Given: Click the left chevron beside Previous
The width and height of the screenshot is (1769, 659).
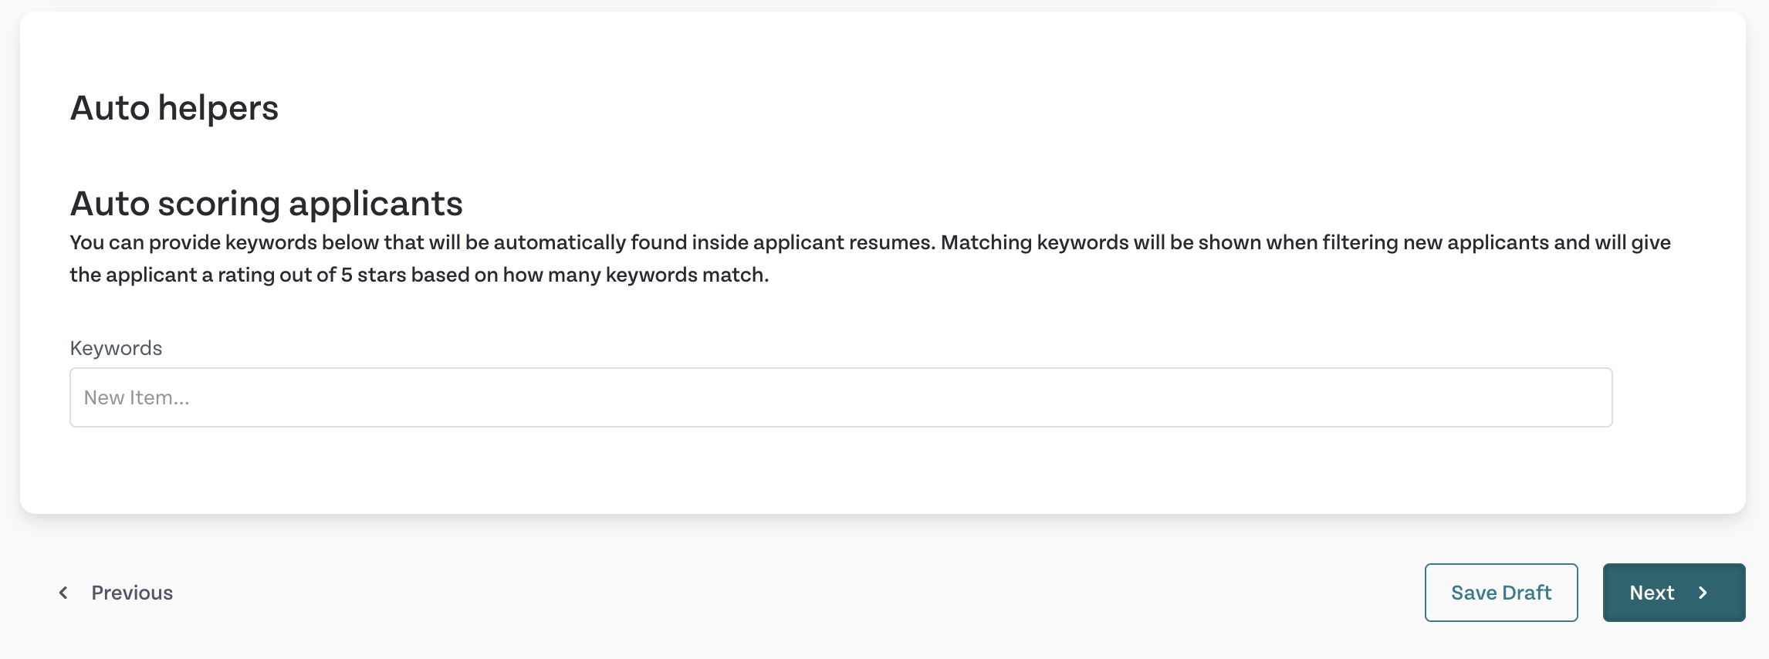Looking at the screenshot, I should point(63,593).
